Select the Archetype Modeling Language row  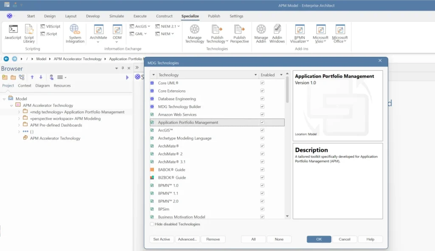pyautogui.click(x=217, y=138)
